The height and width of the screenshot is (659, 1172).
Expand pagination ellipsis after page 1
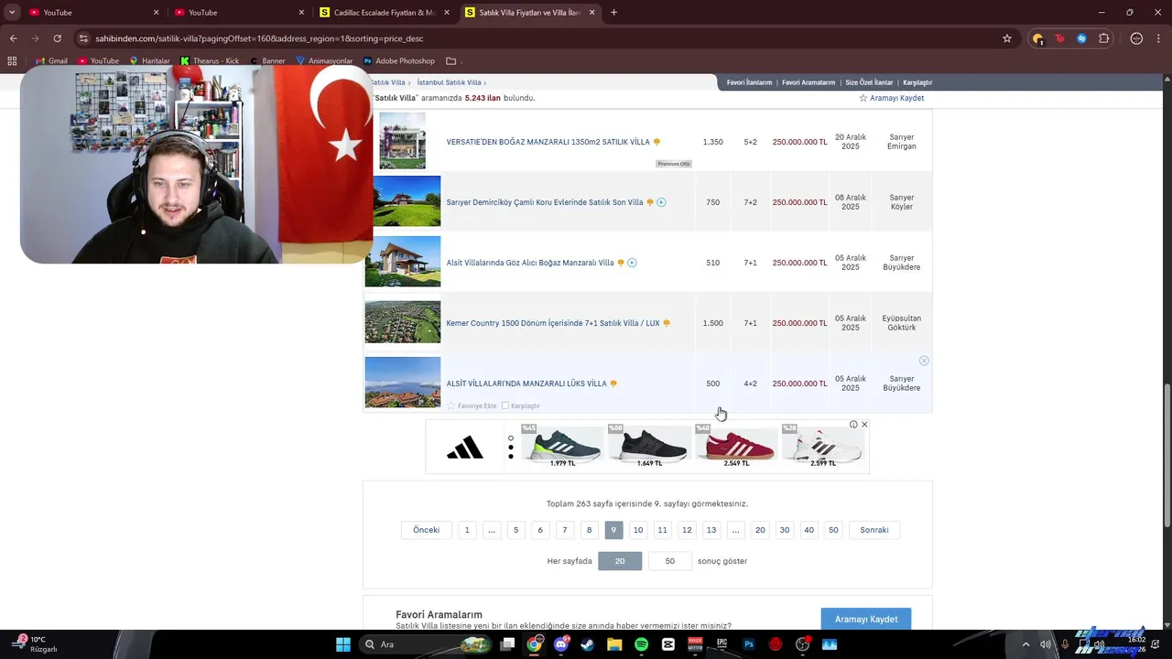492,530
